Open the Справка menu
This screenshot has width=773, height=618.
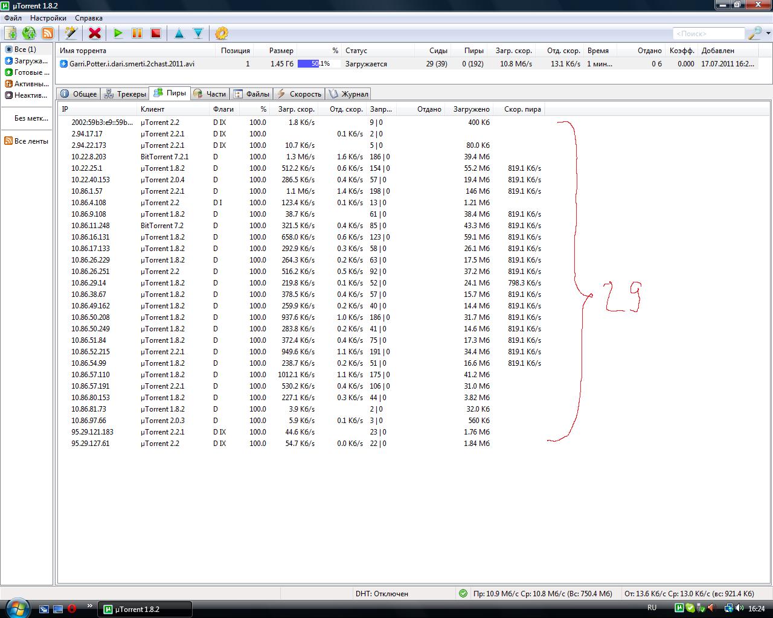pos(89,18)
